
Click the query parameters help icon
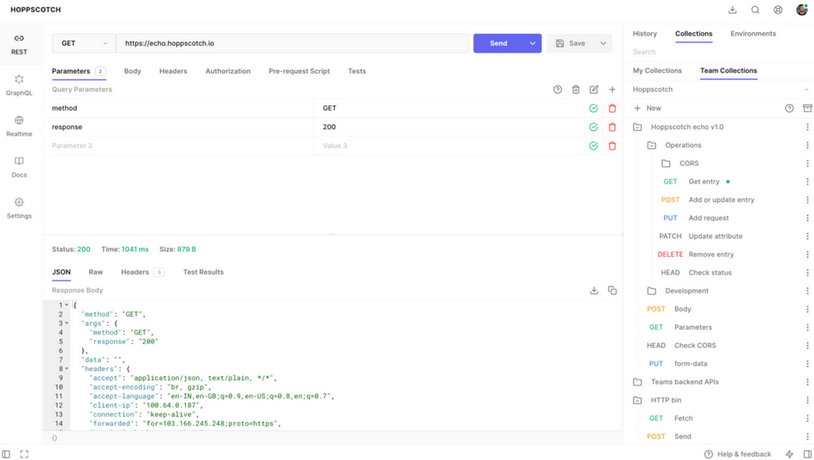coord(557,89)
